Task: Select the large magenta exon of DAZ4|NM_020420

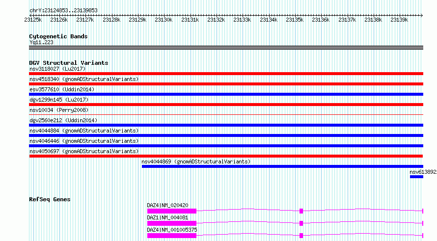Action: (172, 211)
